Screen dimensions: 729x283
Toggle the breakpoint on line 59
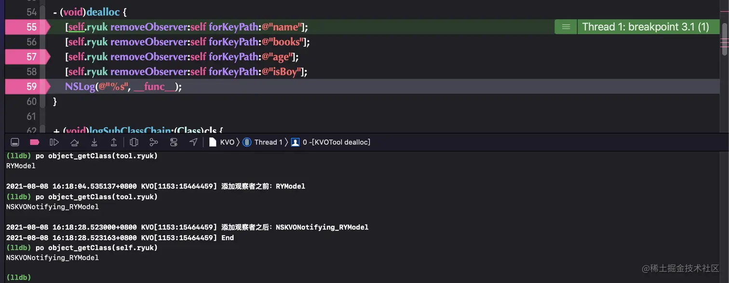27,87
